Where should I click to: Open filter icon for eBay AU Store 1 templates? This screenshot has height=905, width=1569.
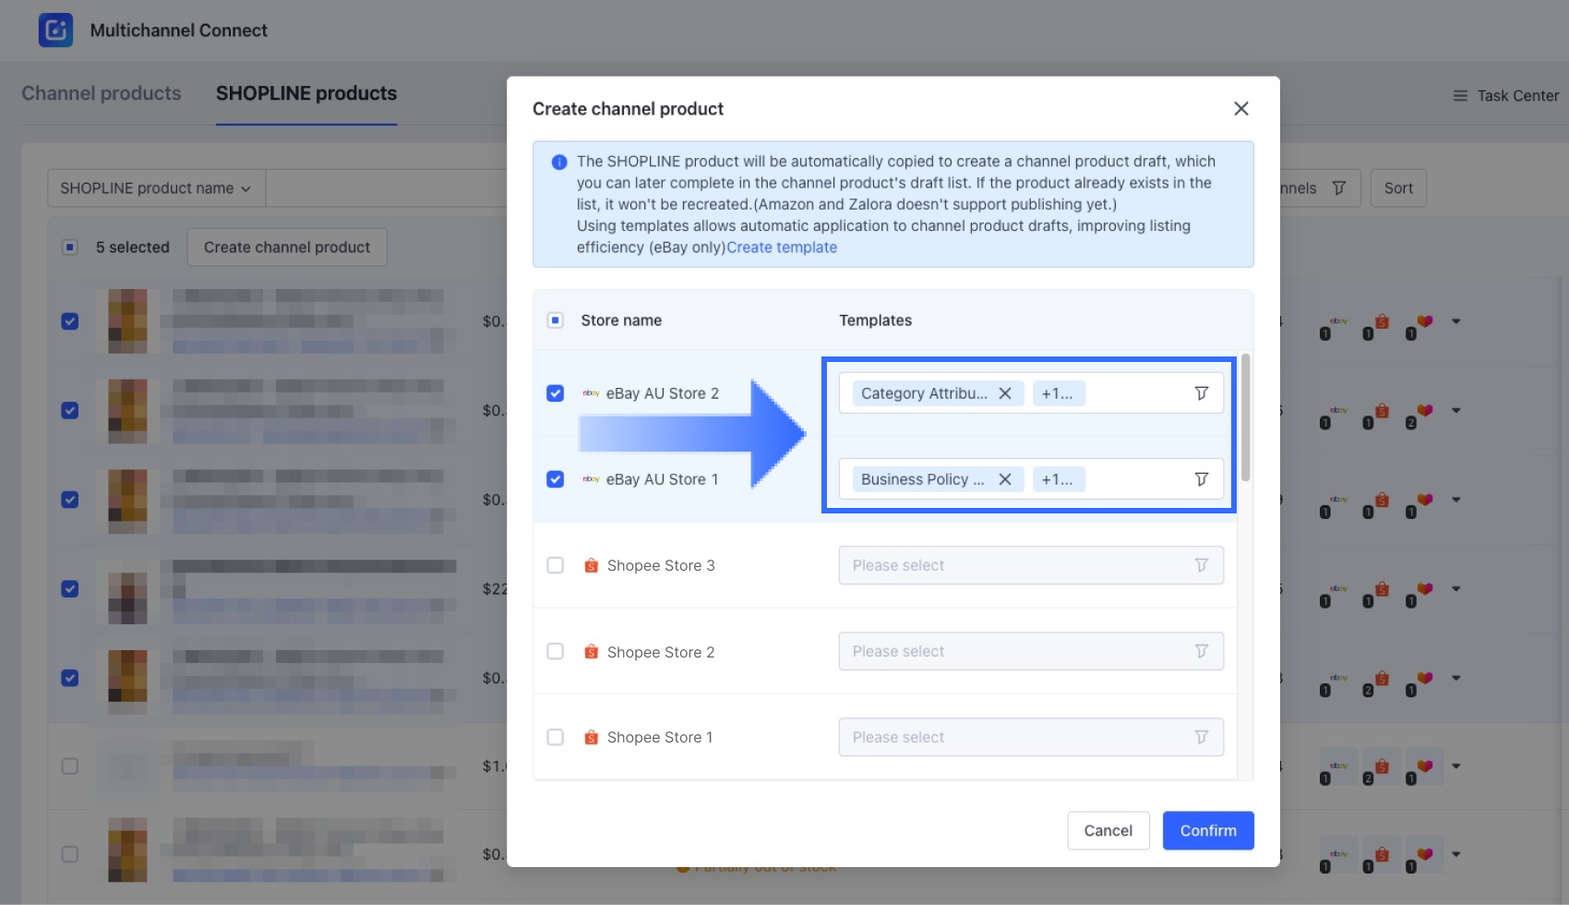(x=1201, y=479)
